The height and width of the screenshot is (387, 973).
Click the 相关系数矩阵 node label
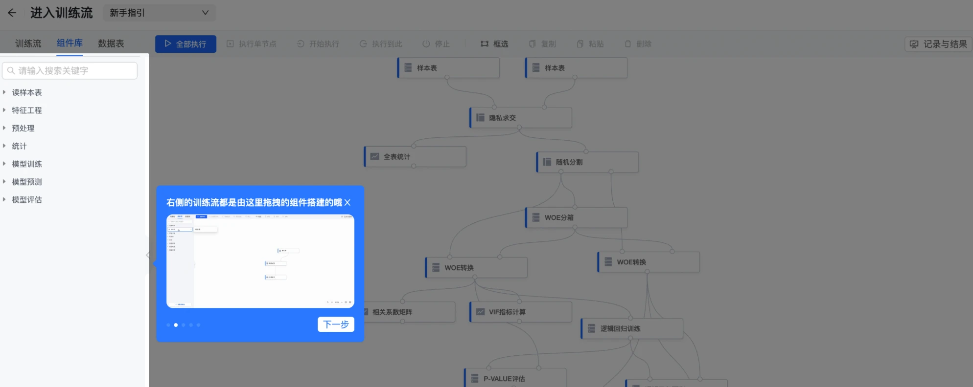coord(393,312)
